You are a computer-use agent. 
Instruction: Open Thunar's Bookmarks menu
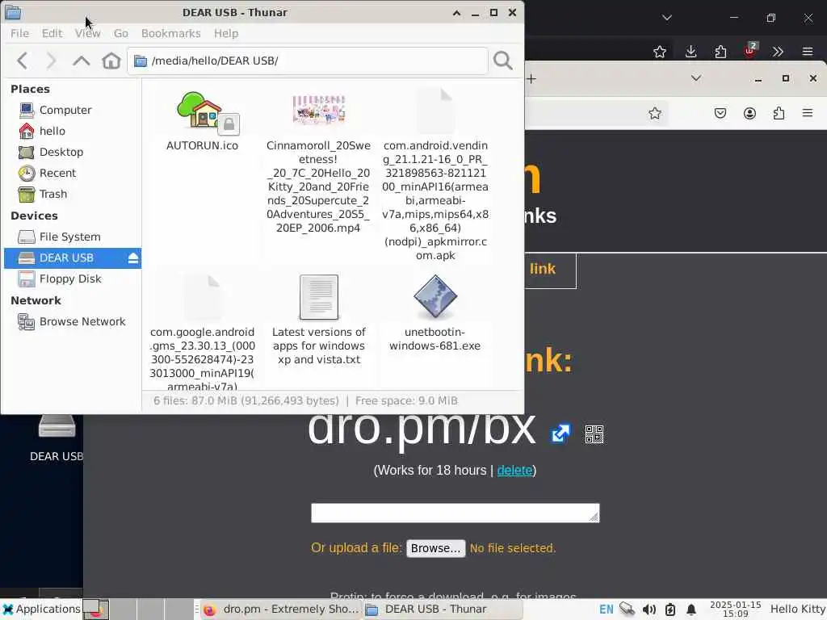coord(171,33)
